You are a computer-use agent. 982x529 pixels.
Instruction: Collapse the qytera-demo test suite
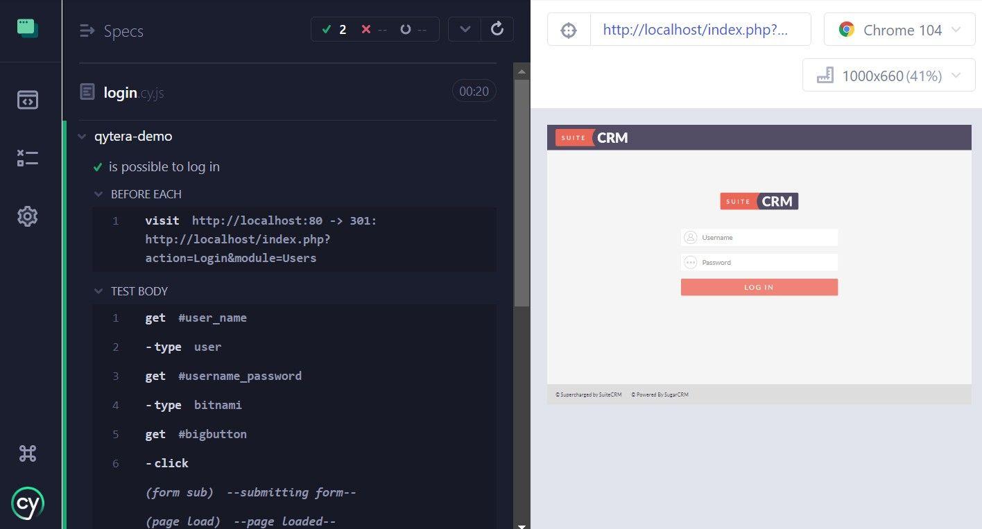click(x=82, y=136)
